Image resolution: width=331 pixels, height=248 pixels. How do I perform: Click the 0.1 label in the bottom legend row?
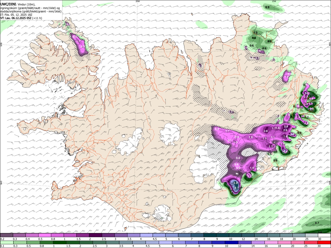2,246
